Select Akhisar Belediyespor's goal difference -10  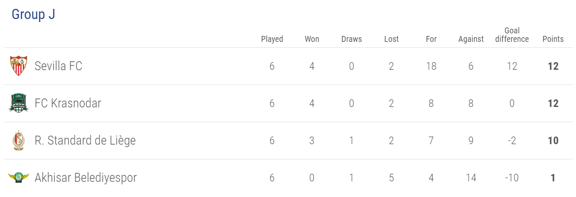tap(512, 178)
